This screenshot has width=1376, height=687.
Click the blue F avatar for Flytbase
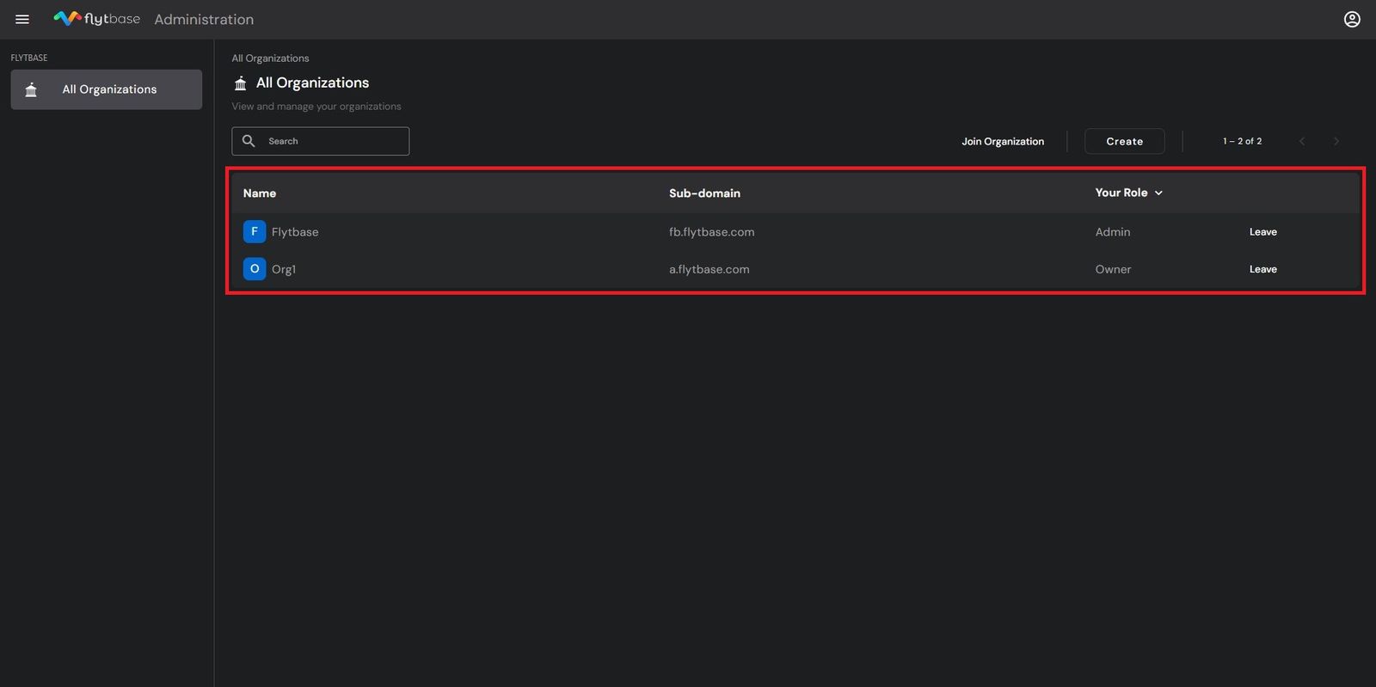[x=255, y=232]
